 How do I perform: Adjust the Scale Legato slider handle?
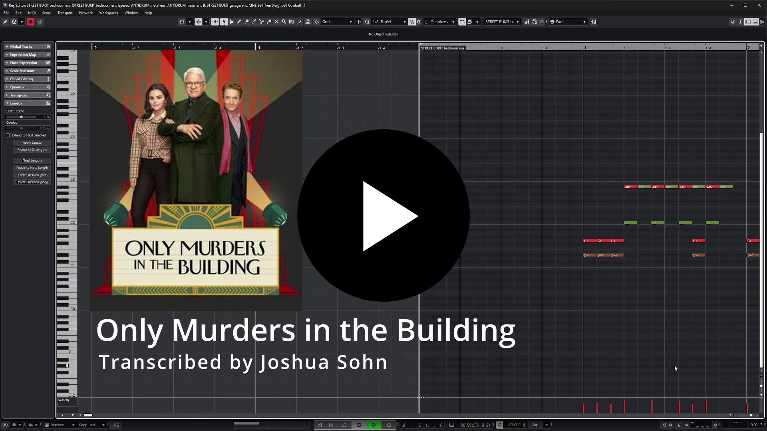coord(22,117)
